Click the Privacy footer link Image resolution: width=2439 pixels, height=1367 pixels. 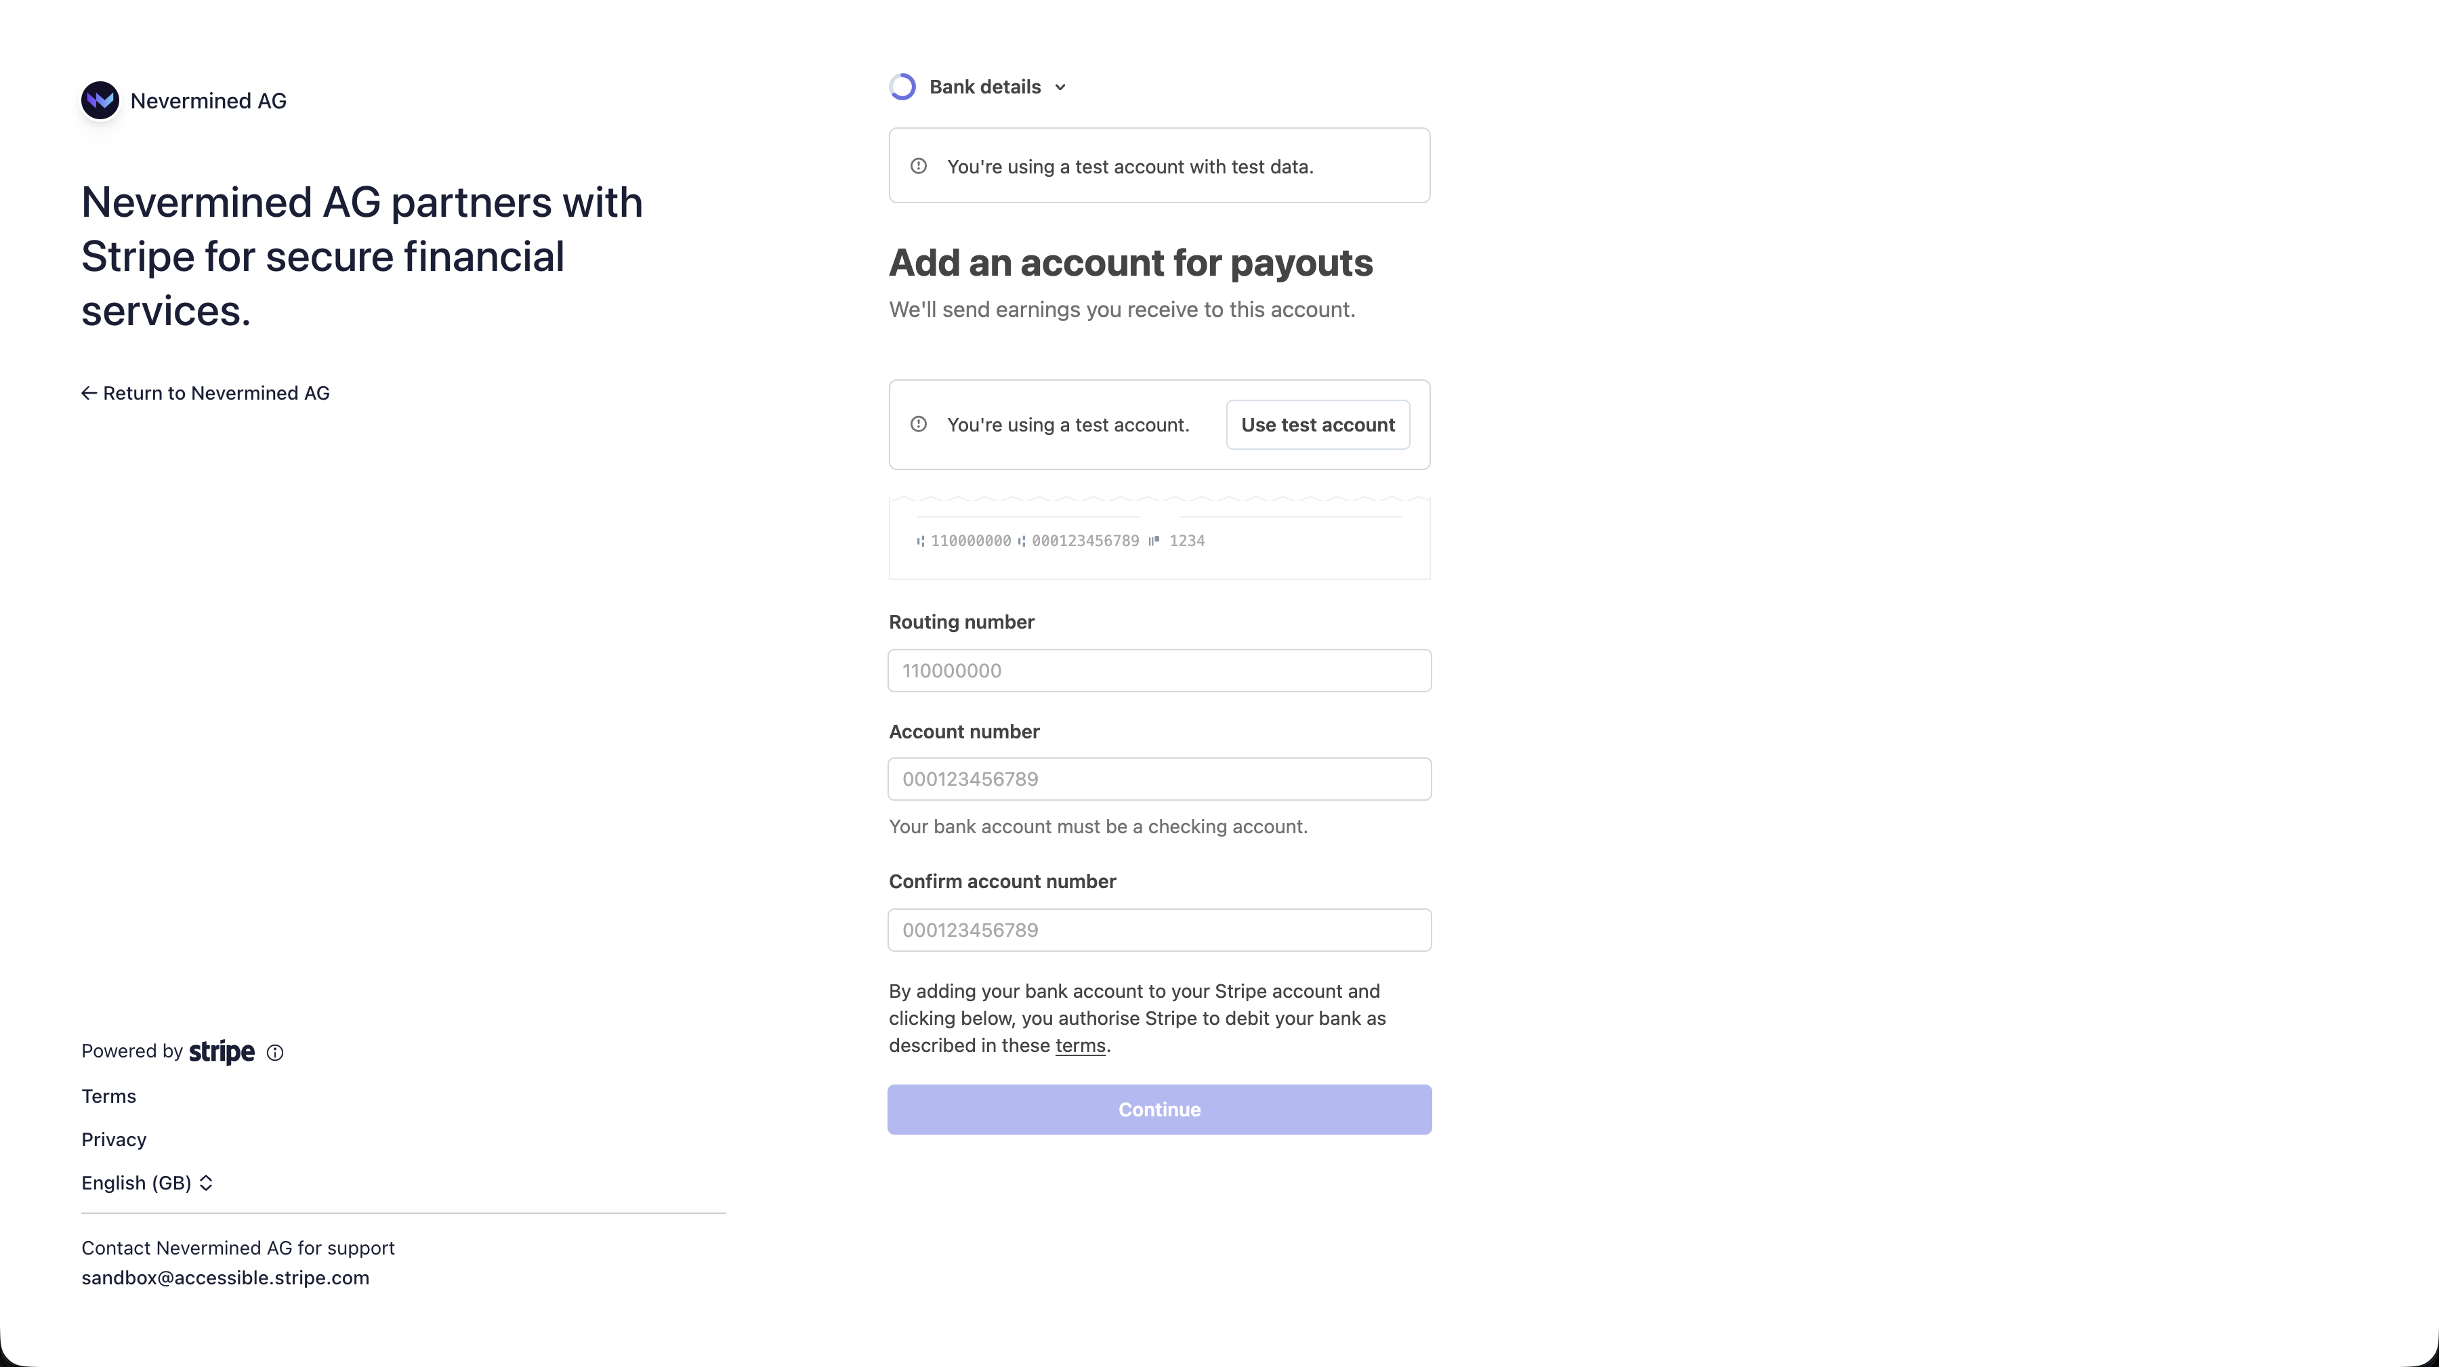[x=114, y=1139]
